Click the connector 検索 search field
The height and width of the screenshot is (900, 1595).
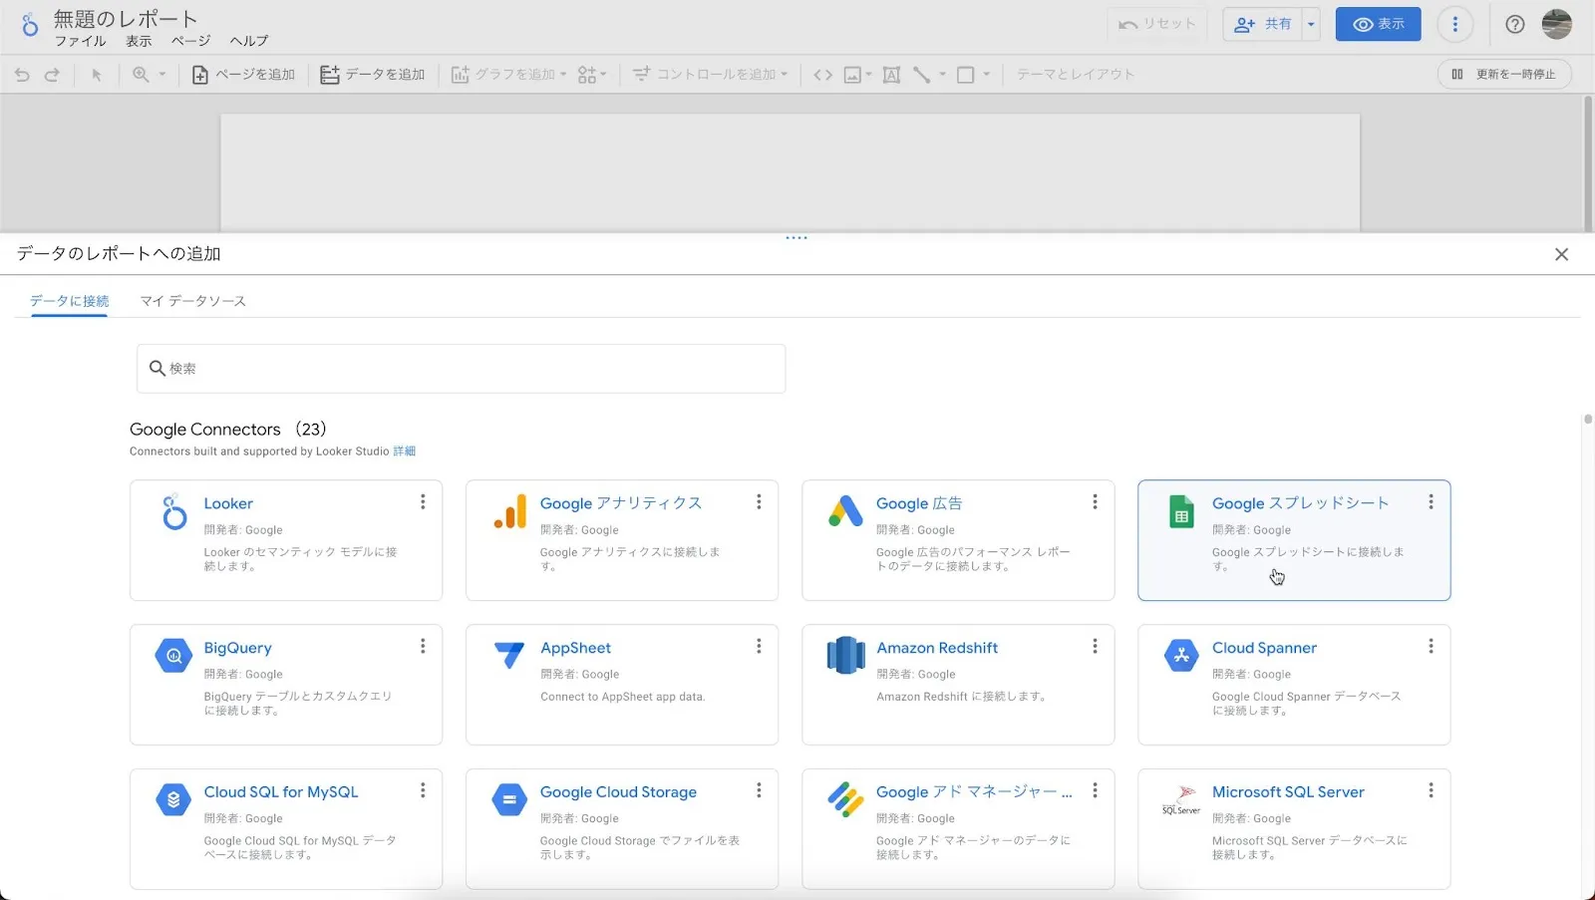(461, 369)
